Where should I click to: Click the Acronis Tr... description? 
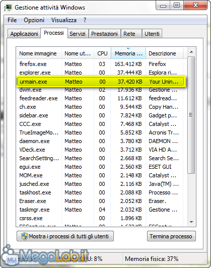(164, 132)
